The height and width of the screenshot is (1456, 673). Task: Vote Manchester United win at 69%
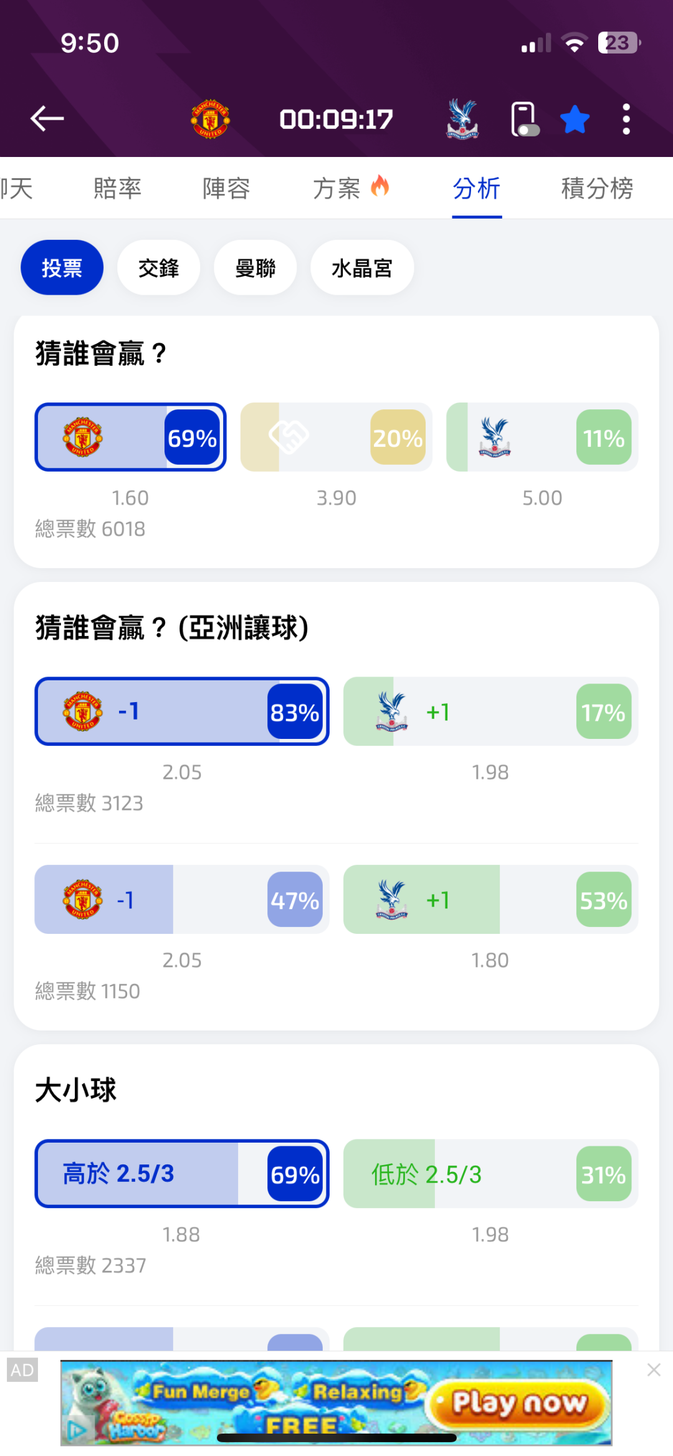tap(130, 437)
